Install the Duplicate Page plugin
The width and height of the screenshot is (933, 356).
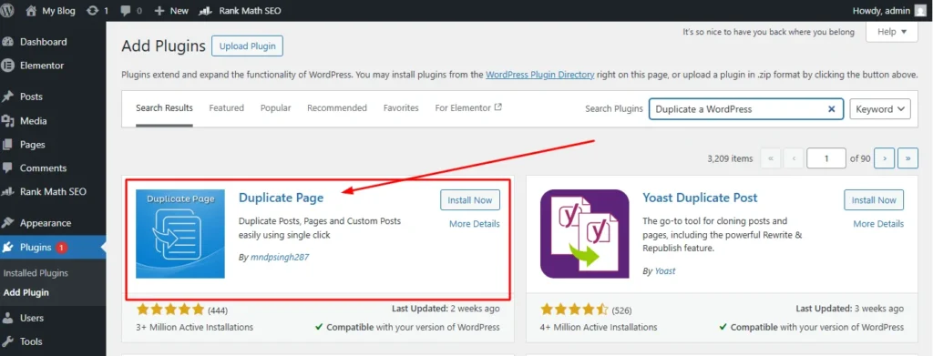point(470,200)
